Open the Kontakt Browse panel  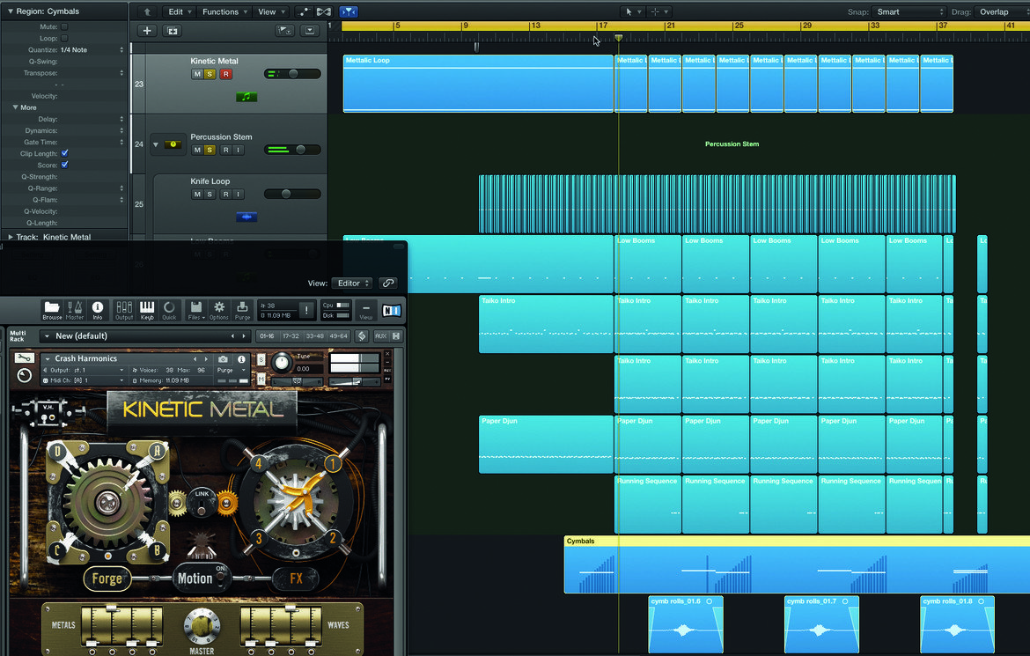pos(52,310)
